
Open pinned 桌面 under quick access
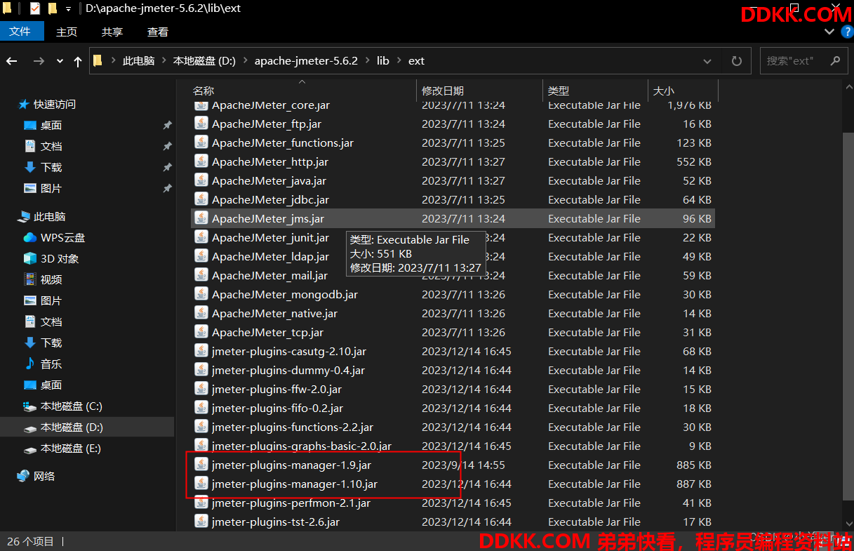pyautogui.click(x=51, y=125)
